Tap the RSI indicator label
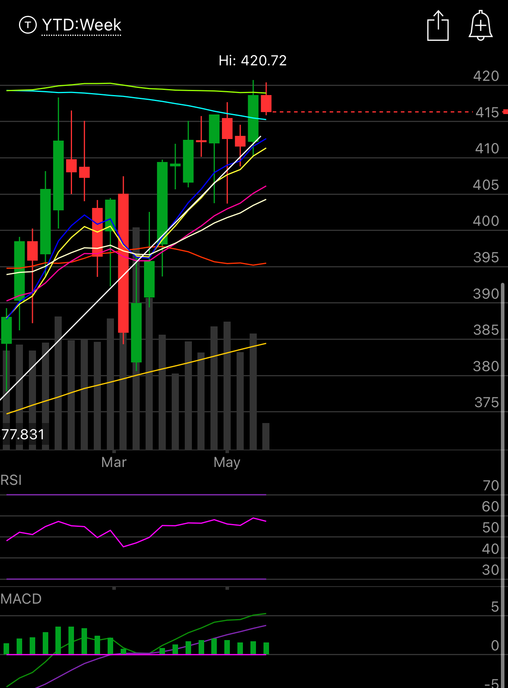 (11, 480)
